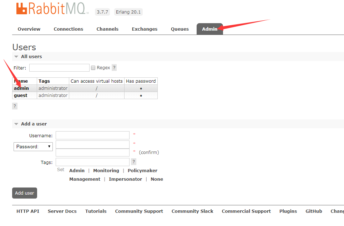Click the Can access virtual hosts header
This screenshot has height=226, width=344.
tap(97, 81)
